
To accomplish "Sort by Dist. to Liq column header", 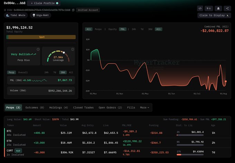I will (x=184, y=125).
